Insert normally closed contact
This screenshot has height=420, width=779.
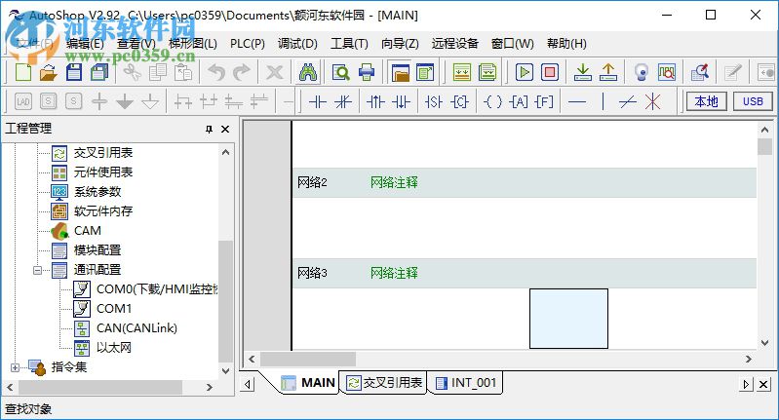[x=343, y=101]
